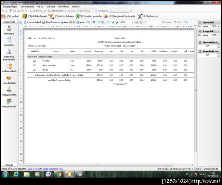The image size is (222, 185).
Task: Open the end date dropdown arrow
Action: click(219, 35)
